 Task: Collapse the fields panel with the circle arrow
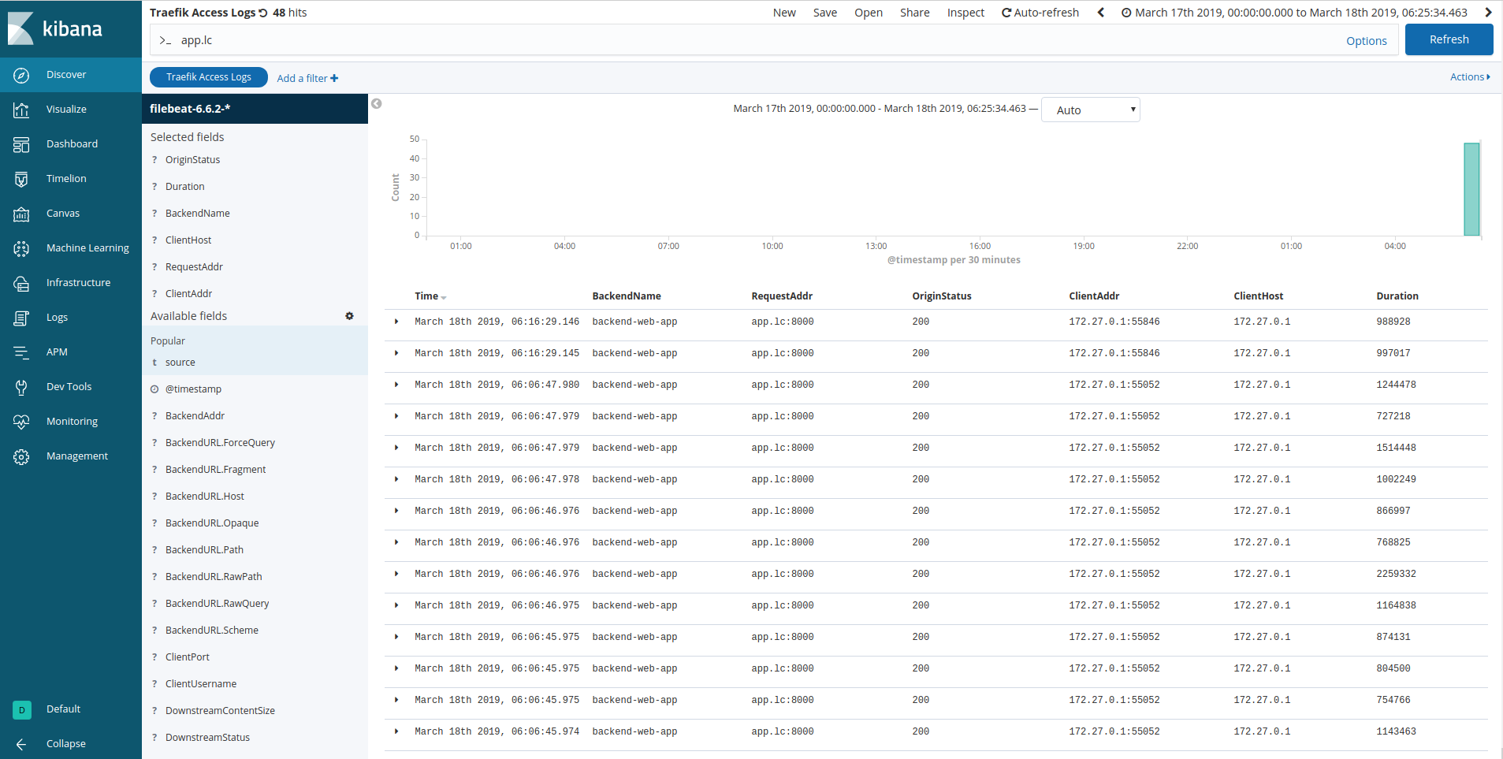click(376, 103)
